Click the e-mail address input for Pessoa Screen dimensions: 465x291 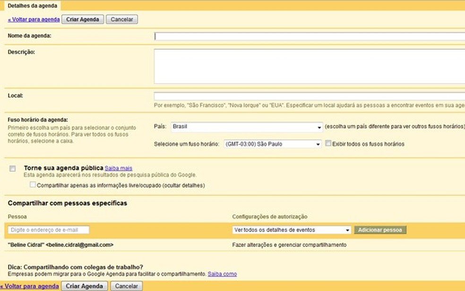(49, 230)
